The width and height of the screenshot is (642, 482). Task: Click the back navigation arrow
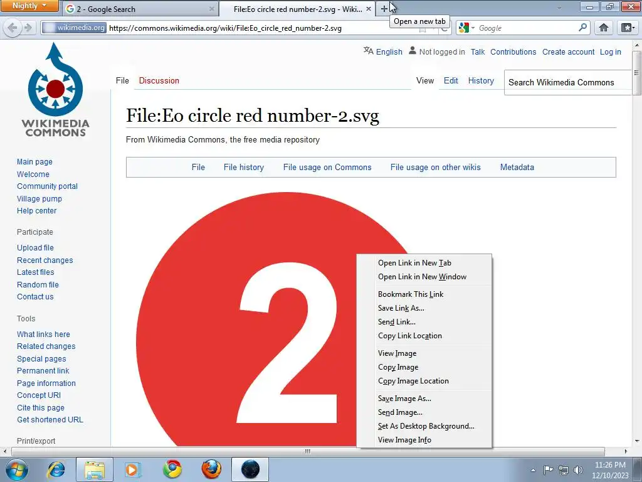13,28
